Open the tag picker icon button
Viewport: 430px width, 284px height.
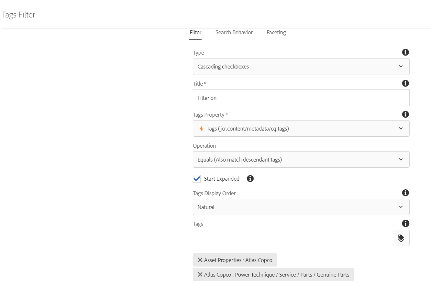pos(401,238)
